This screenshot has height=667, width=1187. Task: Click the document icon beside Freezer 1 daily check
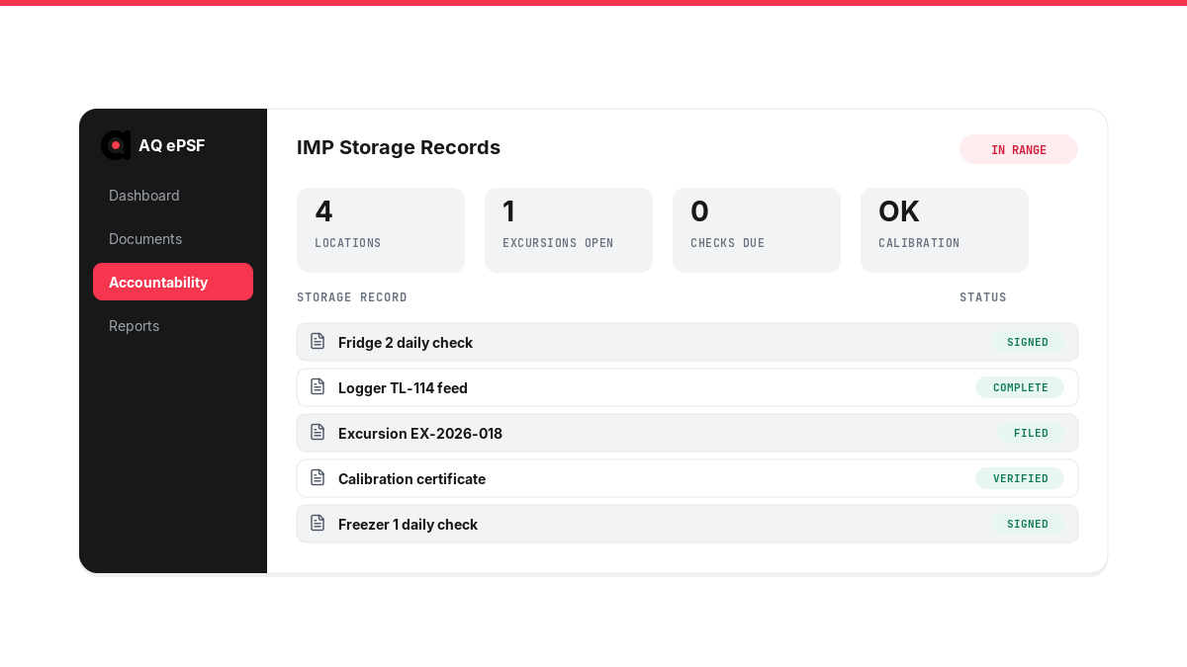click(x=318, y=523)
